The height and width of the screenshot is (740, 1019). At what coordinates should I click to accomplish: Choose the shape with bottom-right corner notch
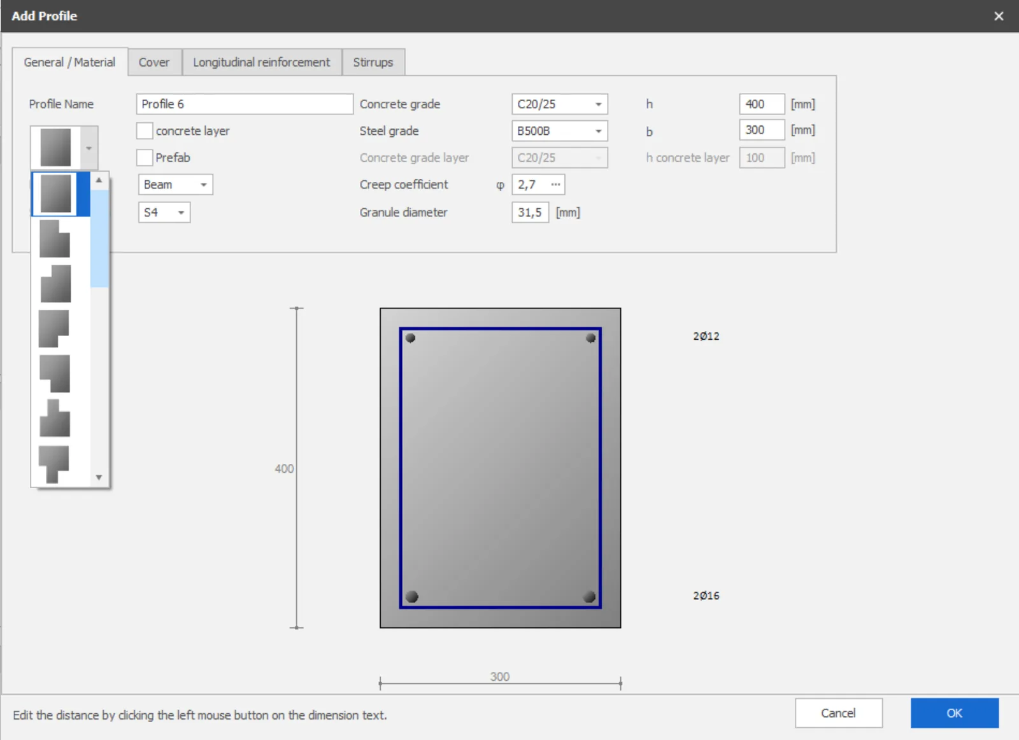coord(54,328)
